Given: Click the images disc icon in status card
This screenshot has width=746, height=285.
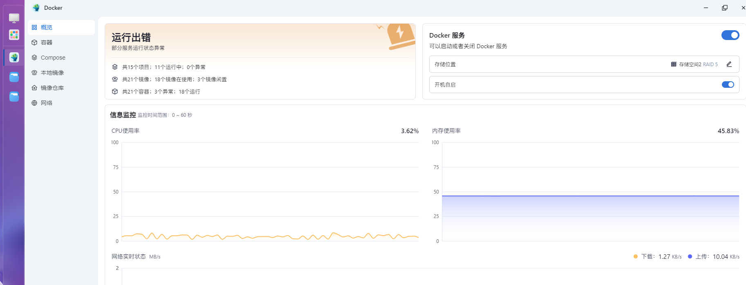Looking at the screenshot, I should pos(115,79).
